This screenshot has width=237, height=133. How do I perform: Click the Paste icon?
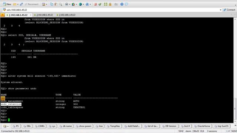56,4
